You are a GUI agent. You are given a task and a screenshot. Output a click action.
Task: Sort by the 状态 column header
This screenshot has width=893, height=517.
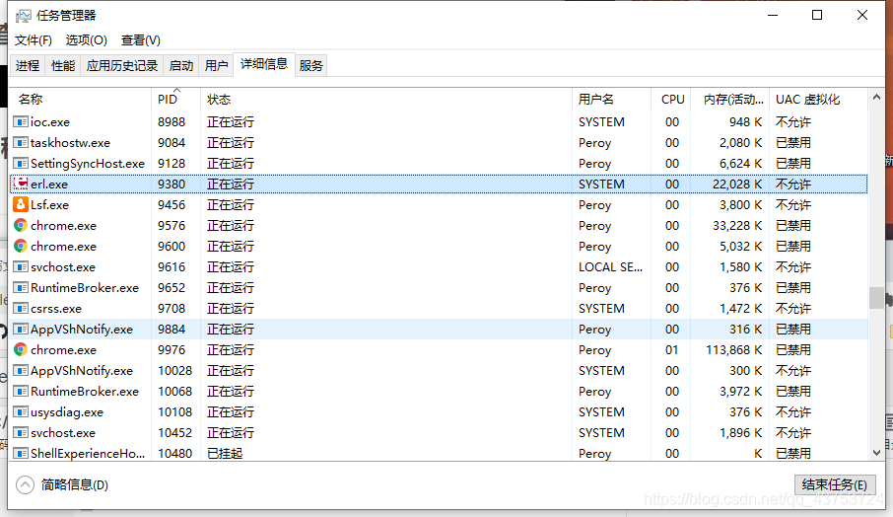coord(385,100)
